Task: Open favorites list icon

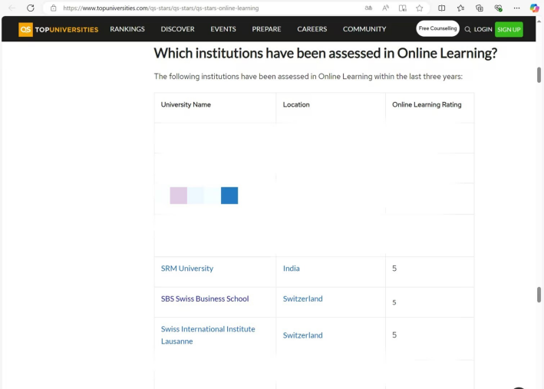Action: point(460,8)
